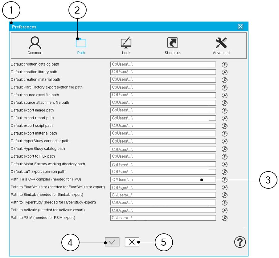
Task: Browse for Default export report path
Action: (x=225, y=118)
